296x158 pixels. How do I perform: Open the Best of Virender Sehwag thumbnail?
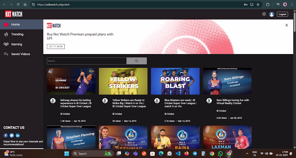123,137
